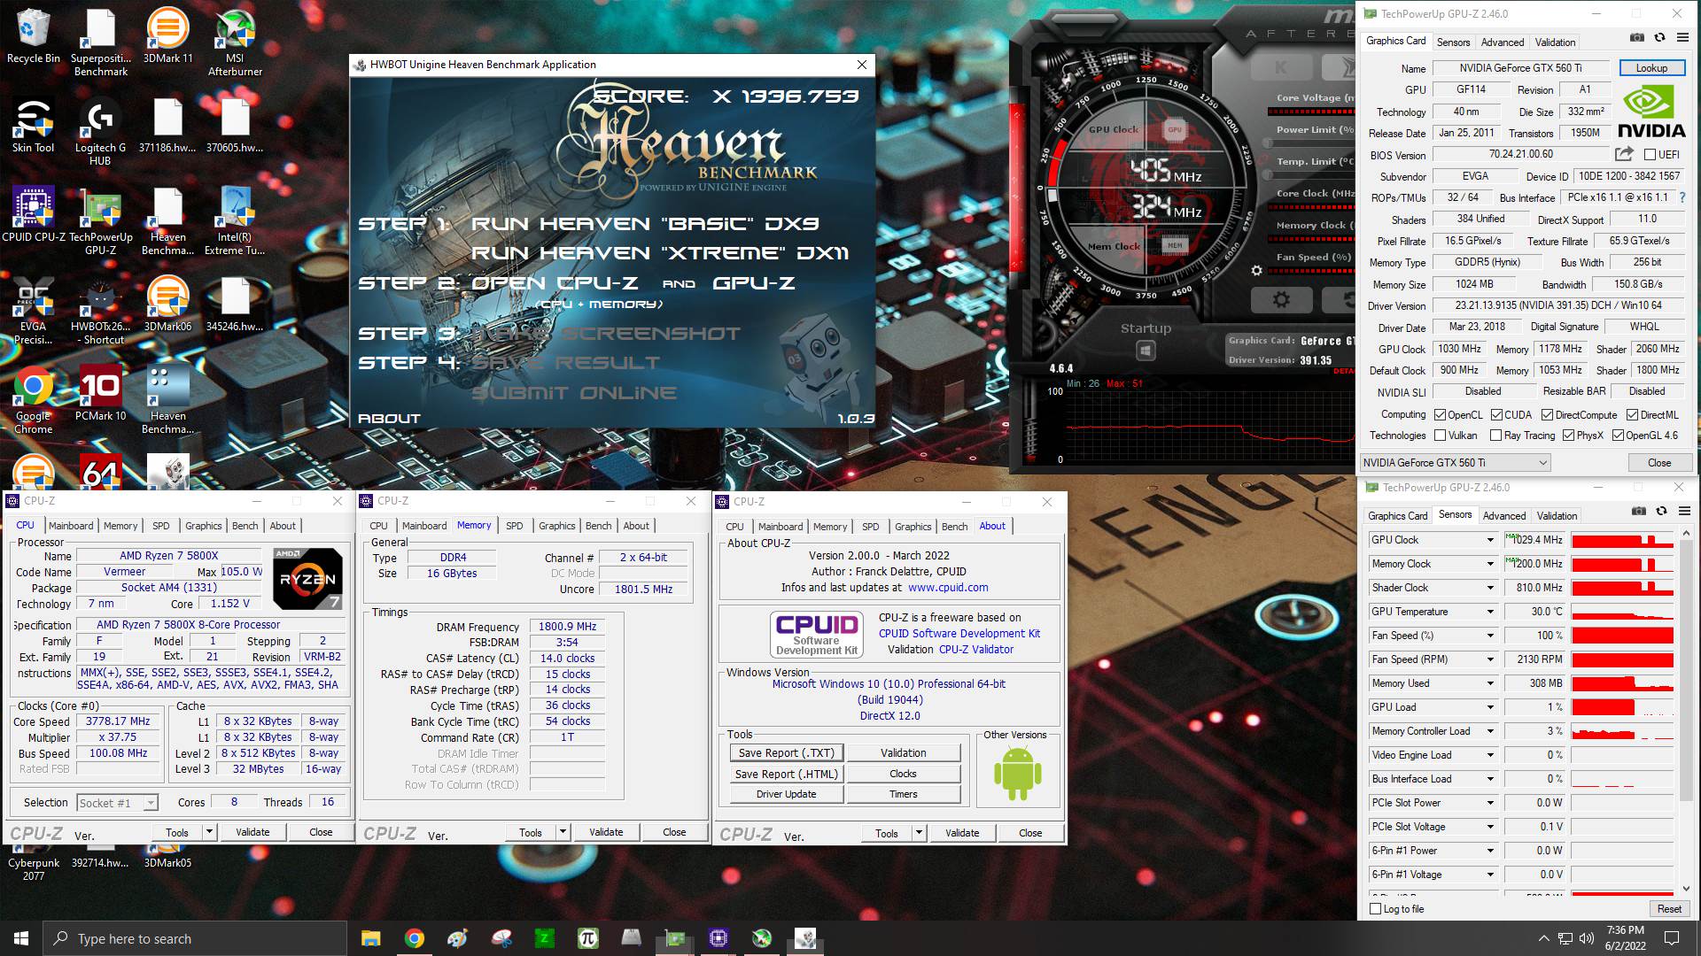1701x956 pixels.
Task: Click camera icon in GPU-Z Sensors window
Action: click(x=1639, y=512)
